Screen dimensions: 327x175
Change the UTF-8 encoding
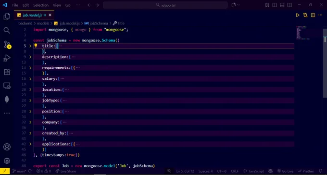pos(222,171)
